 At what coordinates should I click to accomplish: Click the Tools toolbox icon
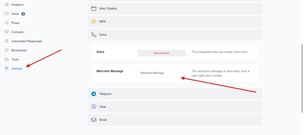7,59
